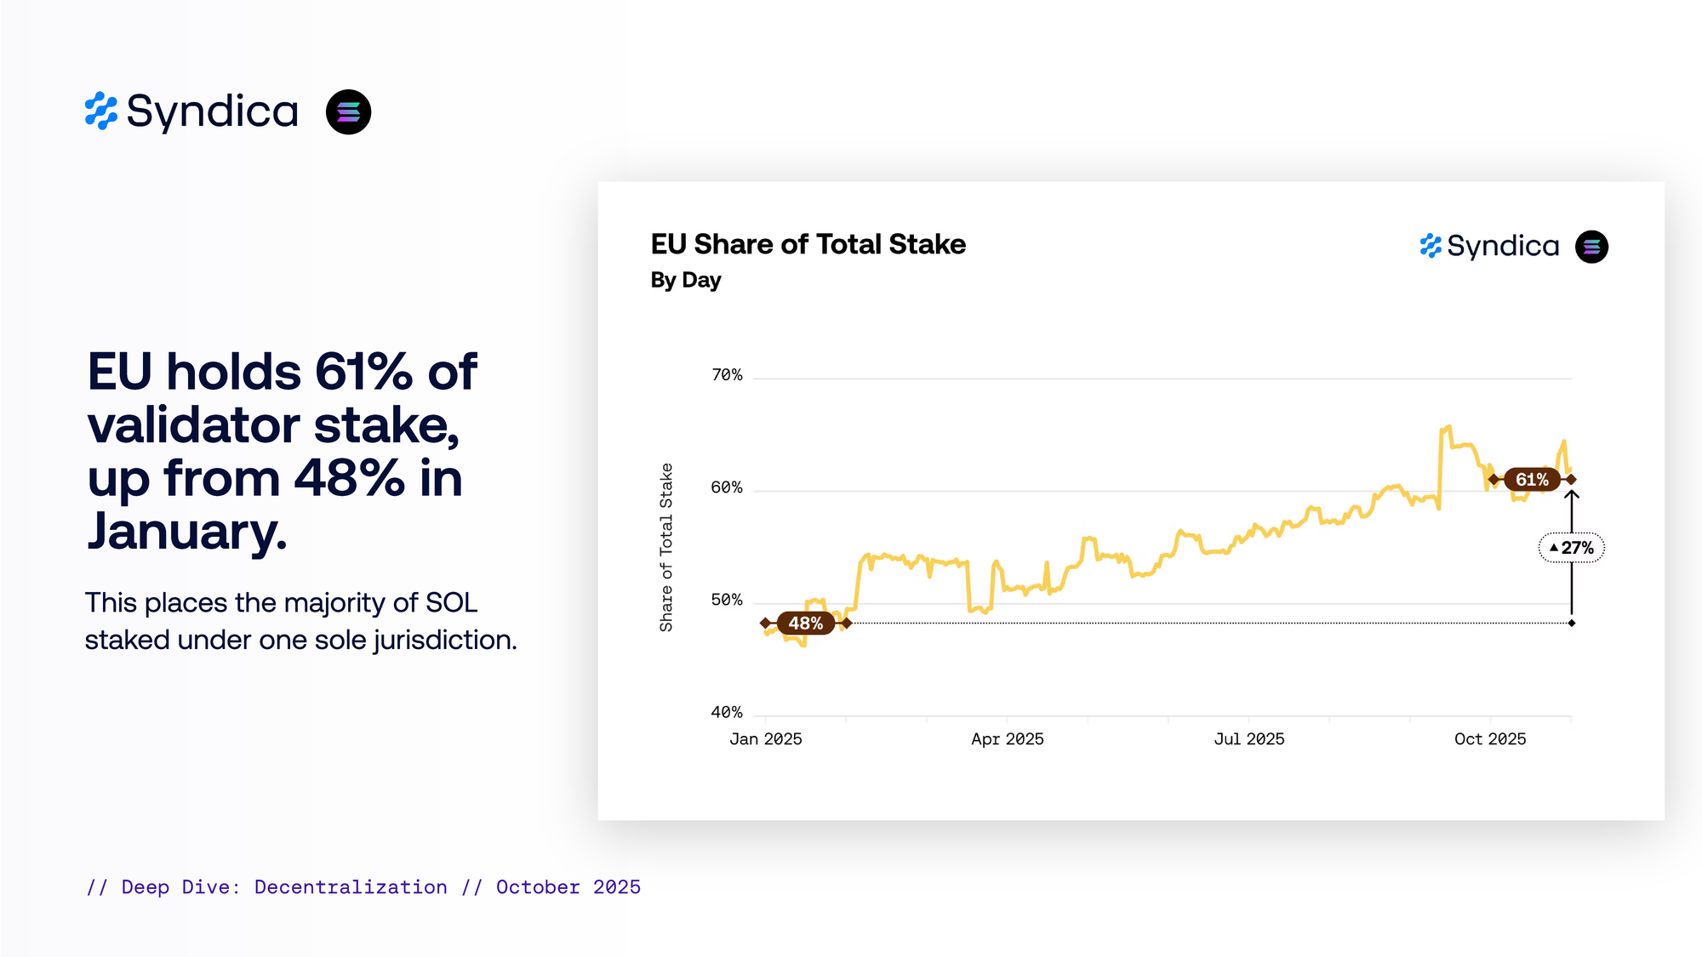
Task: Click the 48% data label badge
Action: (805, 623)
